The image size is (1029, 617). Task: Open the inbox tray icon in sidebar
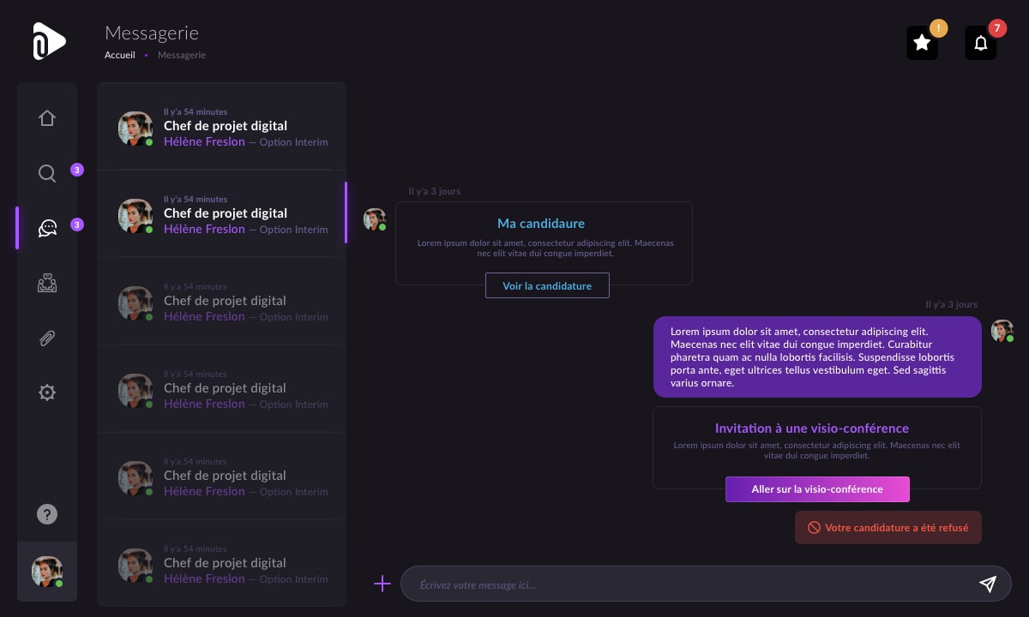point(47,283)
